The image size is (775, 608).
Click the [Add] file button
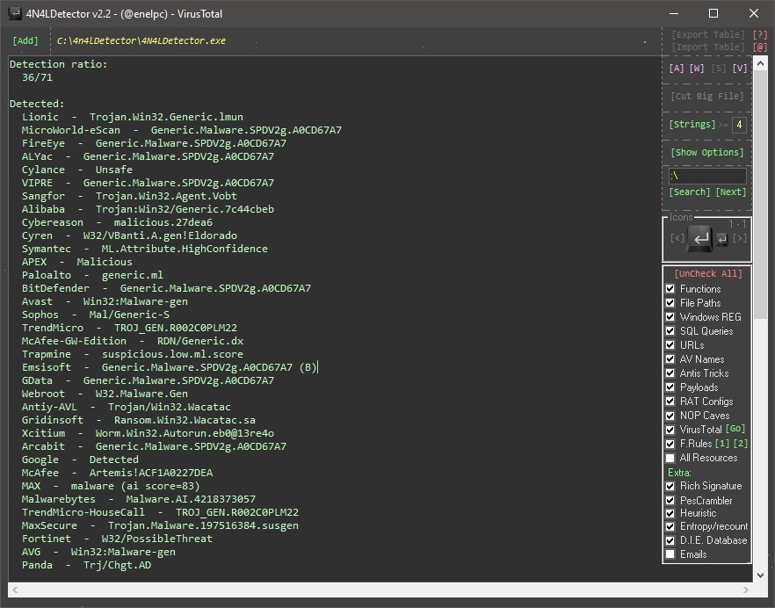coord(25,40)
